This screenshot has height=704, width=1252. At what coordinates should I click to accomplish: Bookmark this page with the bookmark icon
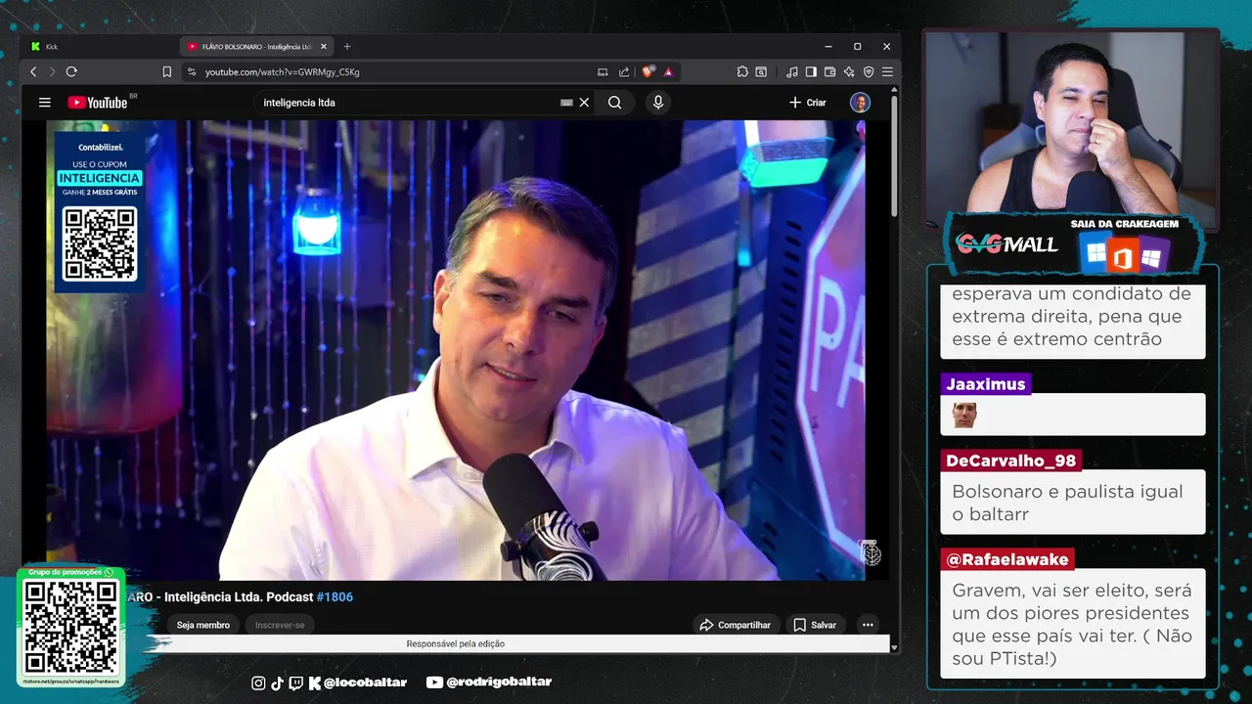click(x=167, y=71)
